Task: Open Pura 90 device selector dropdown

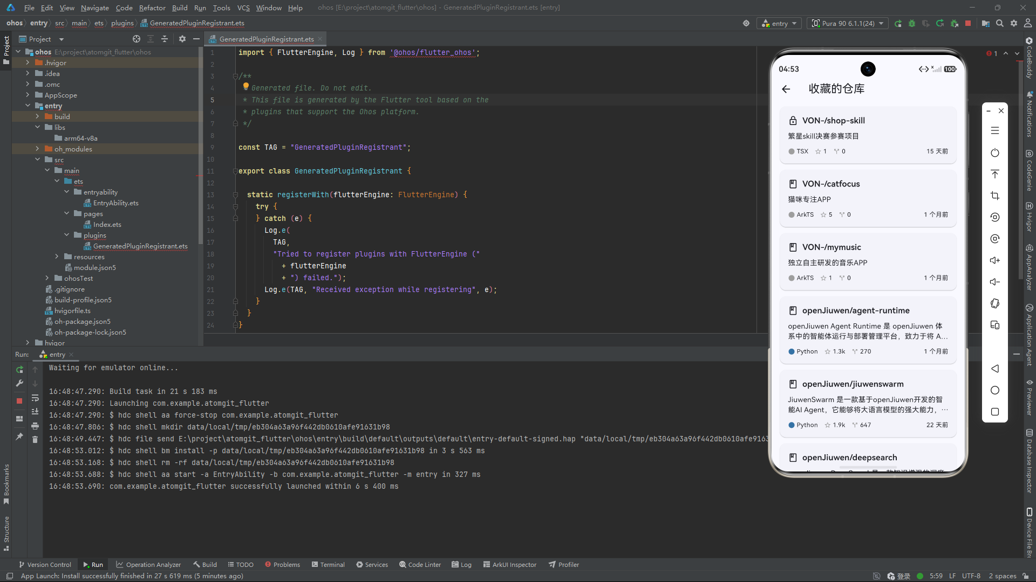Action: (x=848, y=23)
